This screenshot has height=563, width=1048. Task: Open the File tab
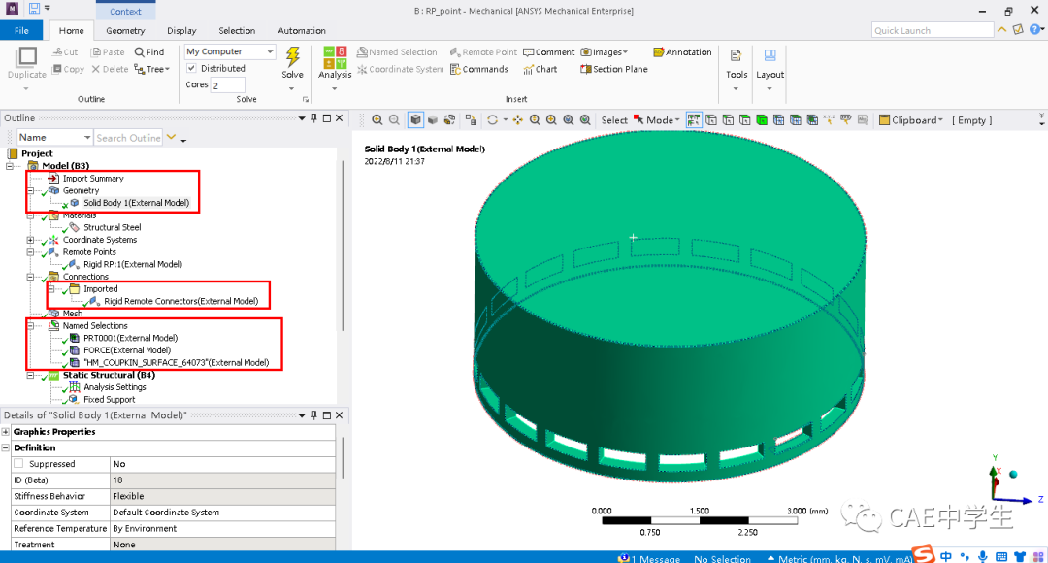[x=21, y=31]
